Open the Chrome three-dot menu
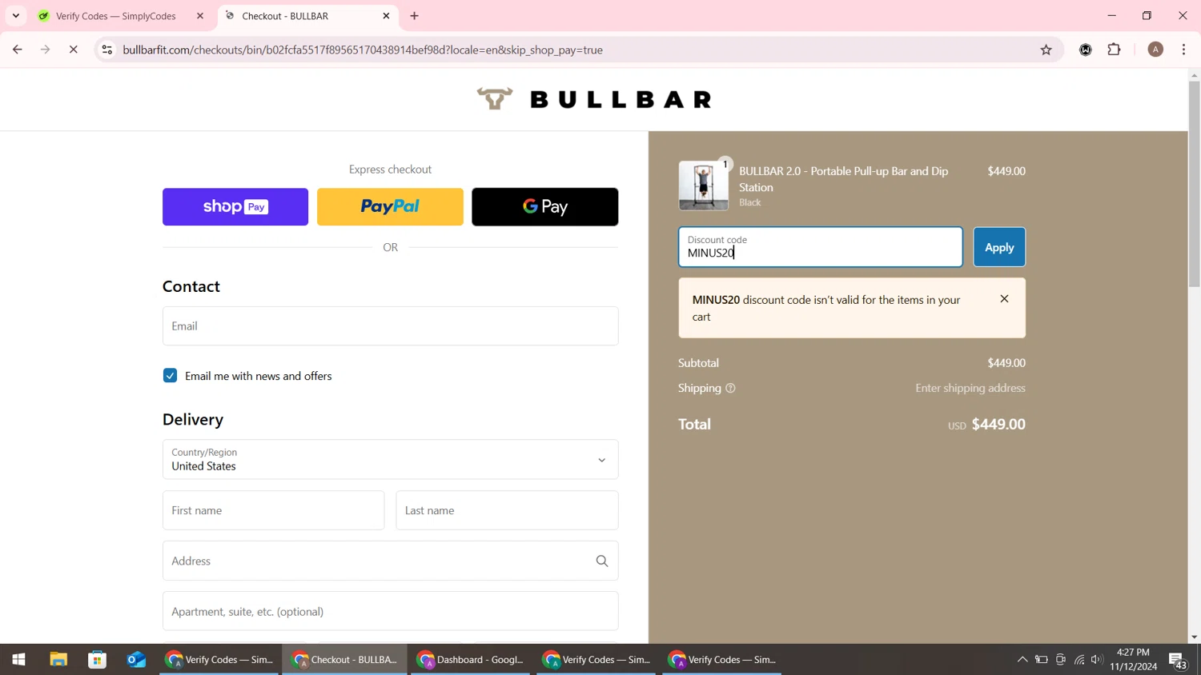This screenshot has height=675, width=1201. (1183, 50)
